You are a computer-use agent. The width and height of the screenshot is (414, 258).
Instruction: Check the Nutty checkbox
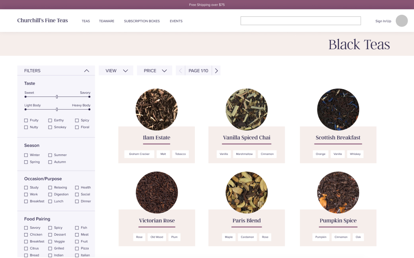coord(26,127)
